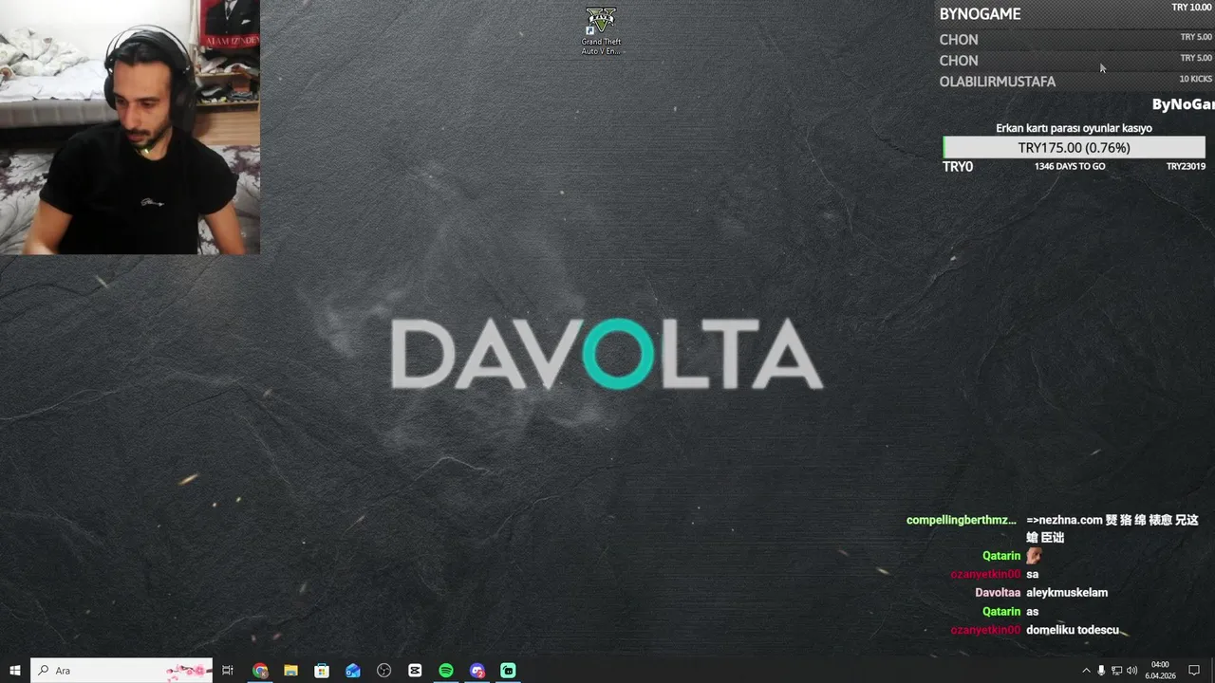Image resolution: width=1215 pixels, height=683 pixels.
Task: Expand the hidden system tray icons
Action: [1086, 671]
